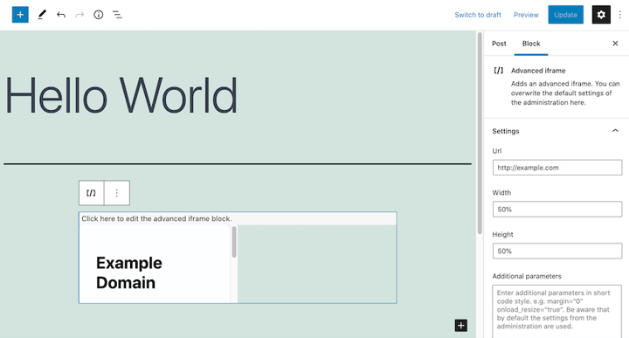Click the Advanced iframe icon in sidebar
Screen dimensions: 629x338
tap(498, 71)
